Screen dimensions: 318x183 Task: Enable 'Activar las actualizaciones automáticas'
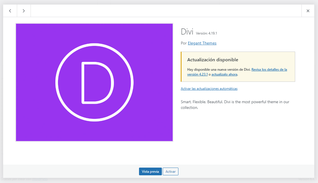(x=209, y=88)
